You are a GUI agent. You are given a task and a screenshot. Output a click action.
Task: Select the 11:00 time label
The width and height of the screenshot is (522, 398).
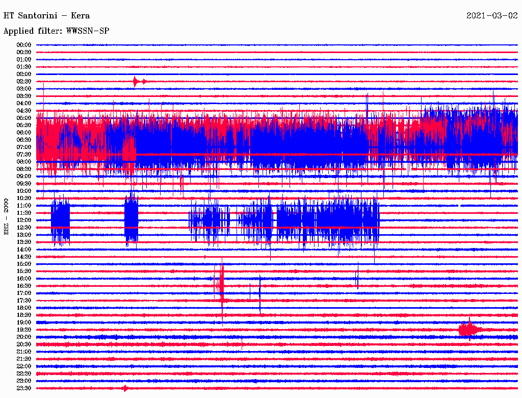24,205
